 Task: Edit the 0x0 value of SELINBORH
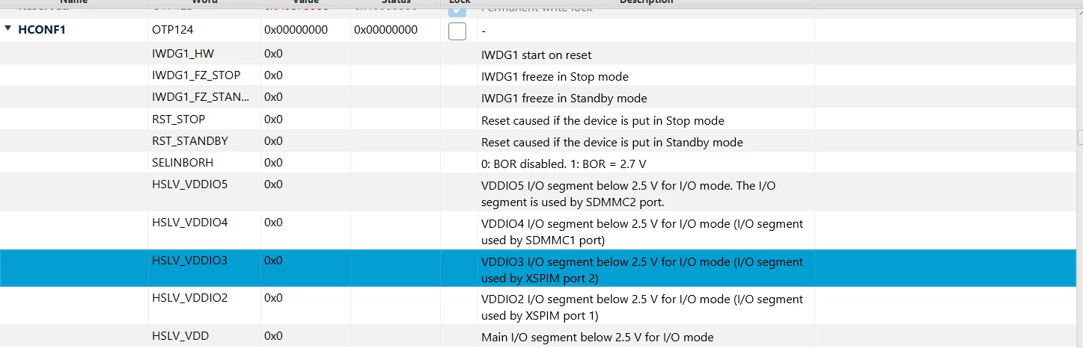pos(273,162)
